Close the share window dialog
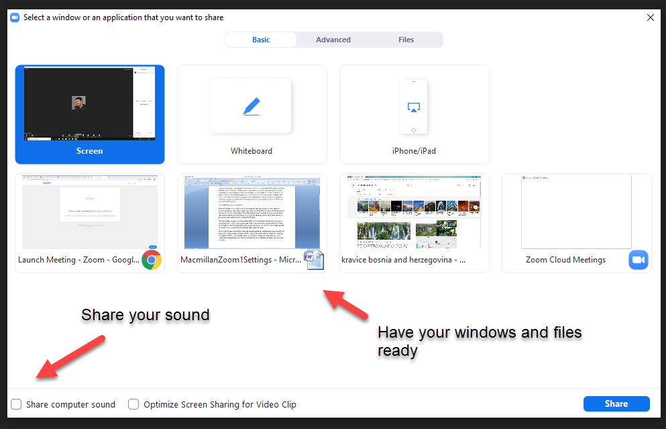The width and height of the screenshot is (666, 429). 650,17
